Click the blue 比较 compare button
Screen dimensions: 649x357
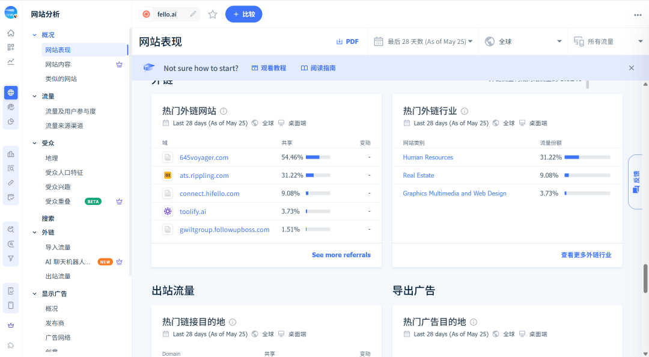coord(244,14)
